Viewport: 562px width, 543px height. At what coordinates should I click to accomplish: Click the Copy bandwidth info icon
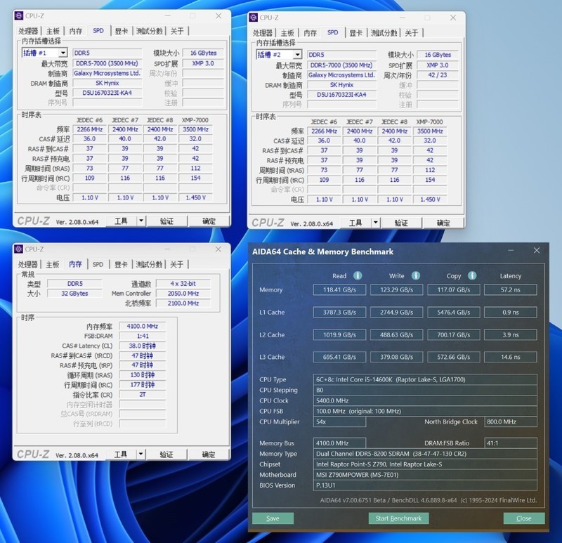click(471, 276)
